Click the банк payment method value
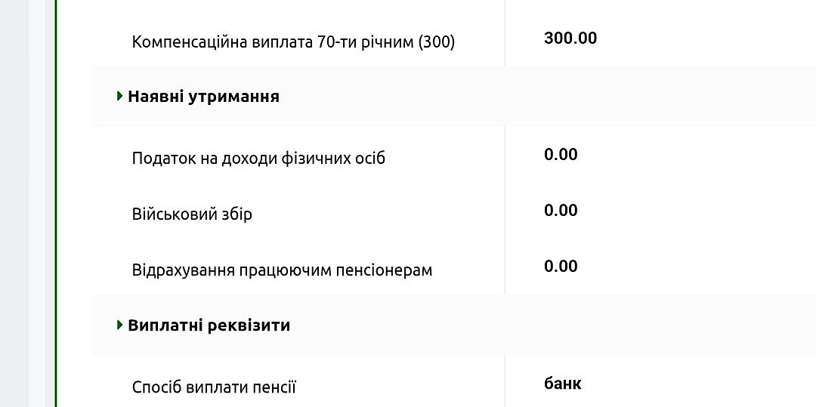 coord(563,384)
